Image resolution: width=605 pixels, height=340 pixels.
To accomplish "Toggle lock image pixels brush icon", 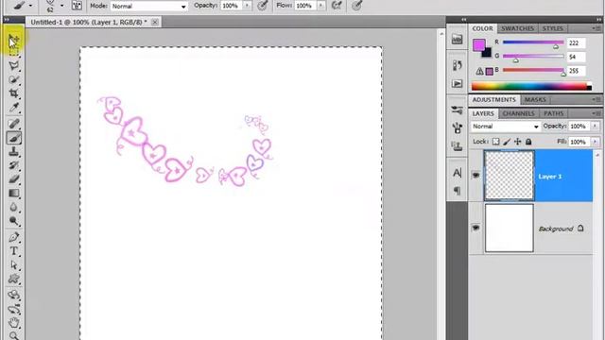I will tap(507, 142).
